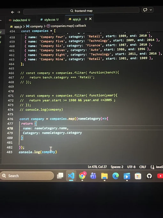
Task: Switch to the index.html tab
Action: click(x=19, y=20)
